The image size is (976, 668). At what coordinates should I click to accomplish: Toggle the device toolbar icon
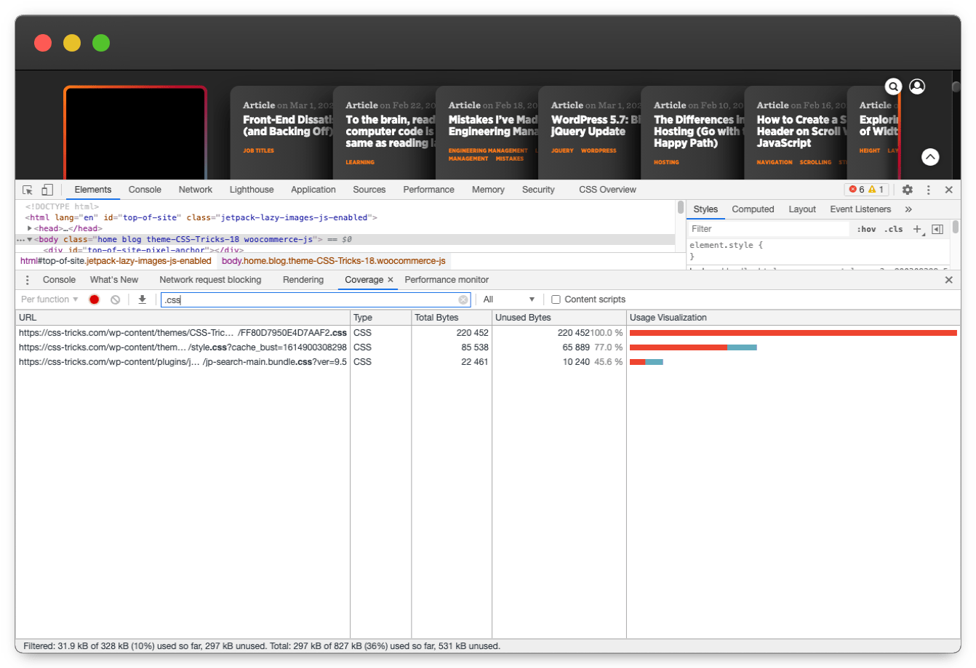click(47, 190)
